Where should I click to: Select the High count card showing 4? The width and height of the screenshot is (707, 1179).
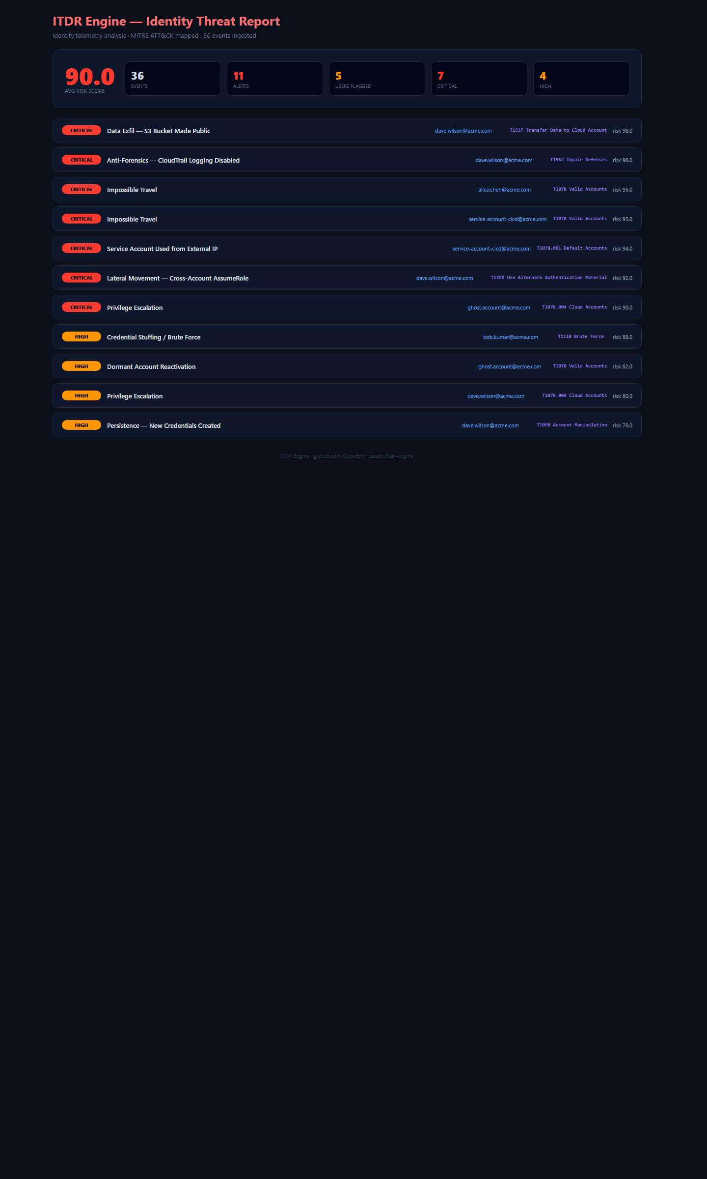point(581,79)
